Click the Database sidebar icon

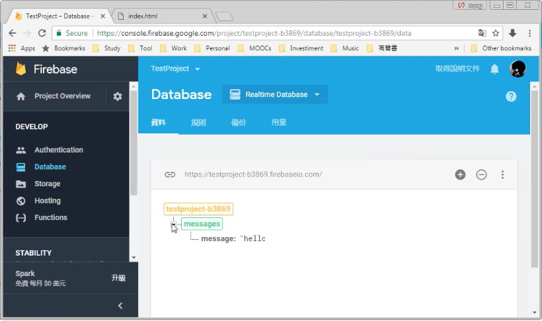[x=20, y=167]
